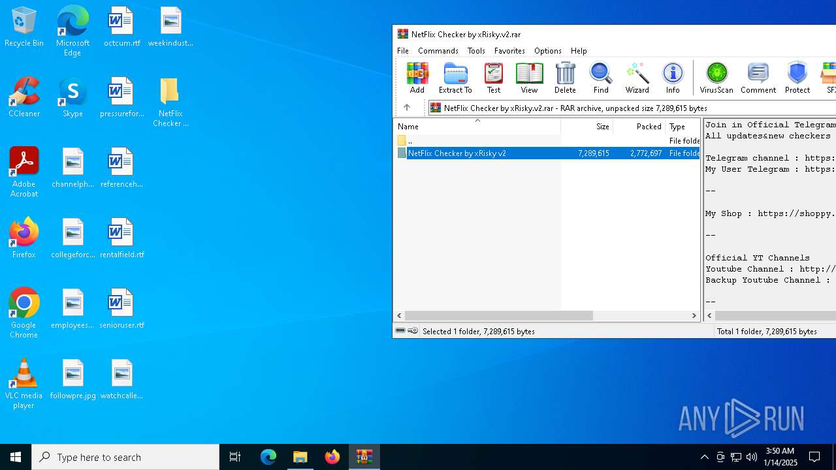Go up one level with the arrow
The height and width of the screenshot is (470, 836).
[x=407, y=108]
